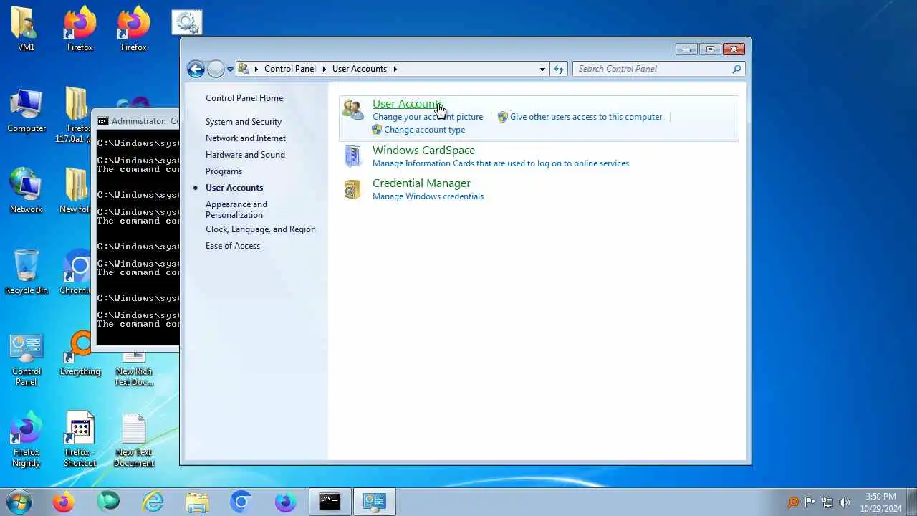Open Windows Explorer from the taskbar
The width and height of the screenshot is (917, 516).
197,502
